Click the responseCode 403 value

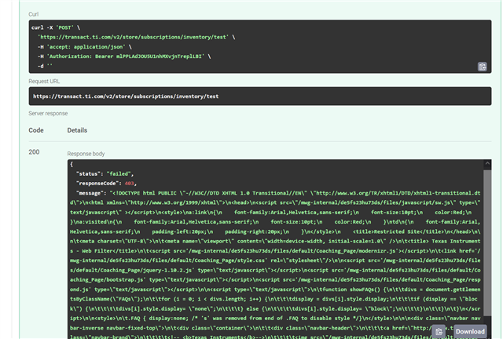[x=129, y=184]
